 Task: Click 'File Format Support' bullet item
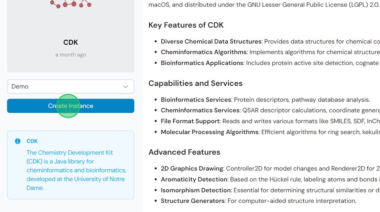pos(190,121)
